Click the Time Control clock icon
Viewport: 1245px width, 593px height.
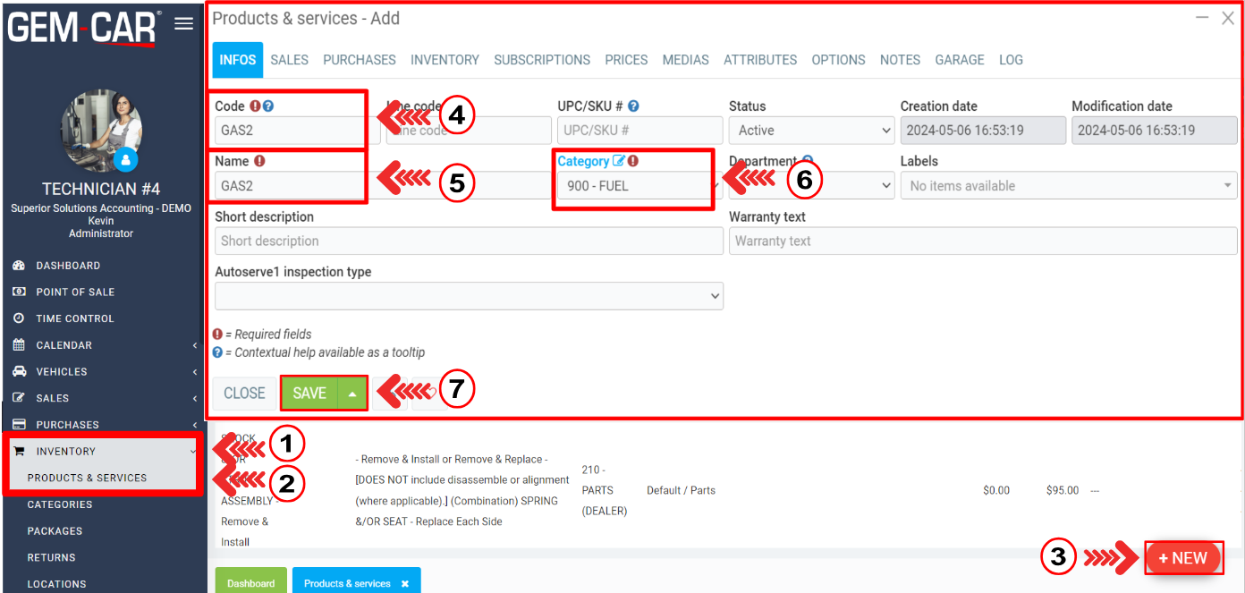pos(19,318)
